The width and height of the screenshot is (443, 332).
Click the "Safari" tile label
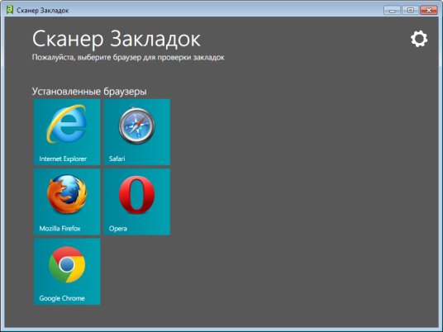[x=117, y=159]
